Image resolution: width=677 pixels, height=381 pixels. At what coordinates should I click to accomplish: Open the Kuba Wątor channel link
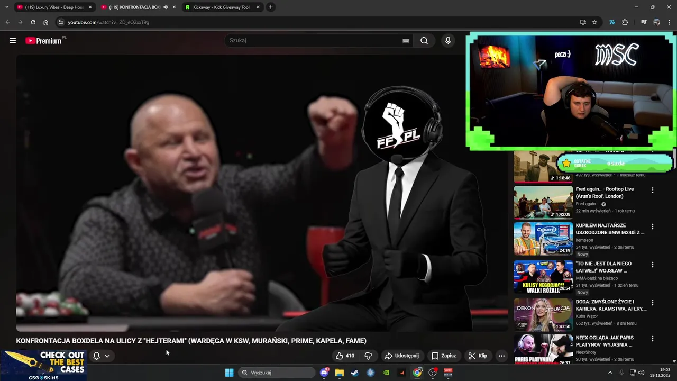(587, 316)
